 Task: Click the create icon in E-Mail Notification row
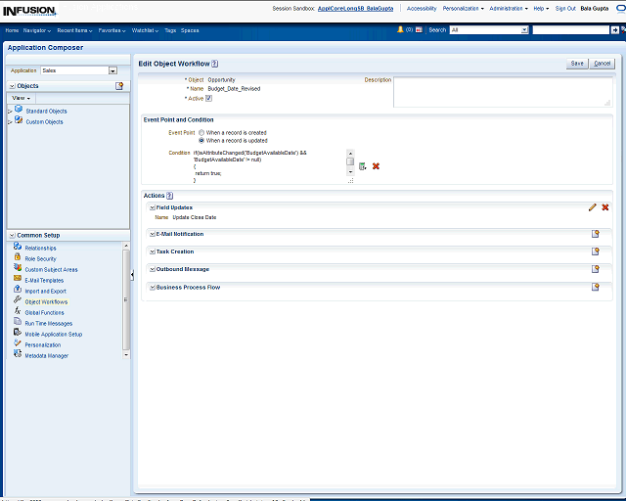pos(595,234)
